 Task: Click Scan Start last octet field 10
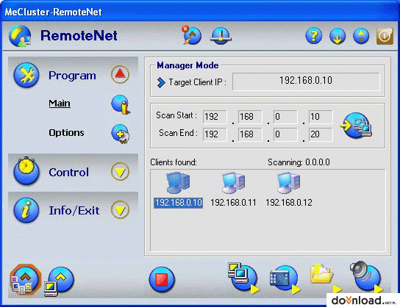point(321,117)
